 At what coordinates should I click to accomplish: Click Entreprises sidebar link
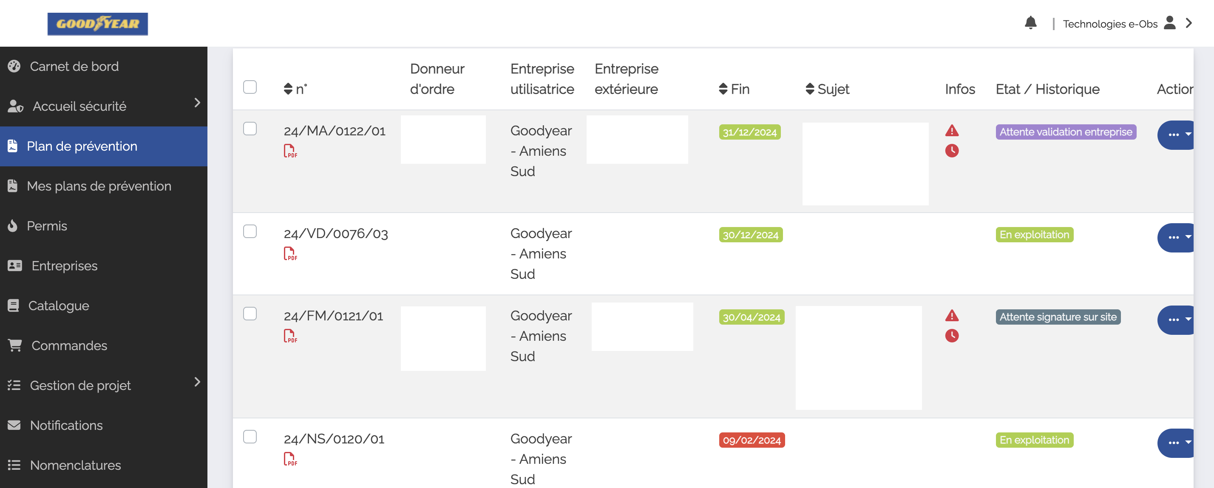tap(64, 265)
